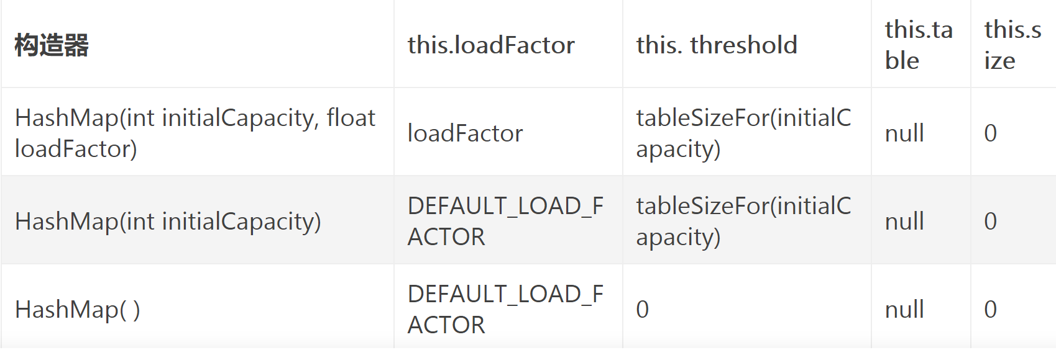
Task: Click DEFAULT_LOAD_FACTOR in the HashMap(int initialCapacity) row
Action: click(505, 221)
